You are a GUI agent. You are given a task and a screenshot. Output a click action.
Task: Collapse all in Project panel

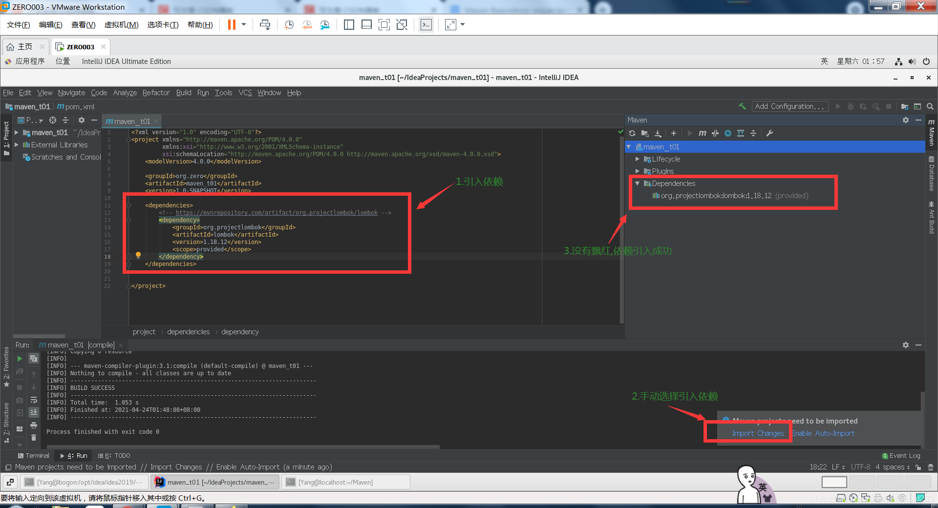[65, 120]
